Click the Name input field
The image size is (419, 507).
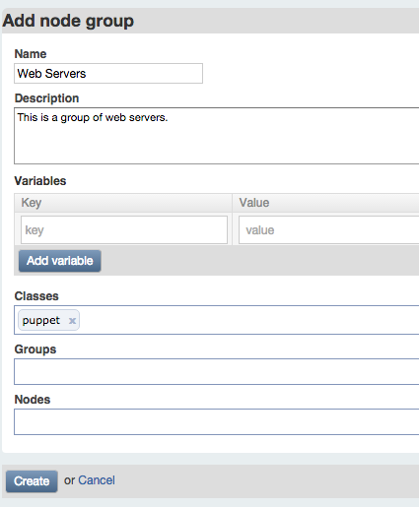point(108,74)
